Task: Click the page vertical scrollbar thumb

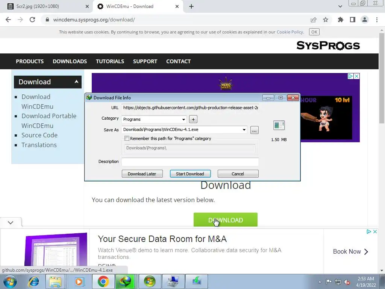Action: [x=382, y=78]
